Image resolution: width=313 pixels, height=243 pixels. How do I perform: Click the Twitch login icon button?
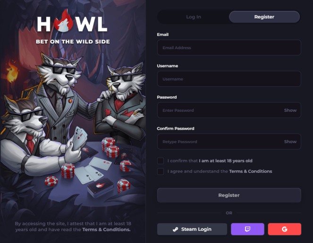[247, 229]
